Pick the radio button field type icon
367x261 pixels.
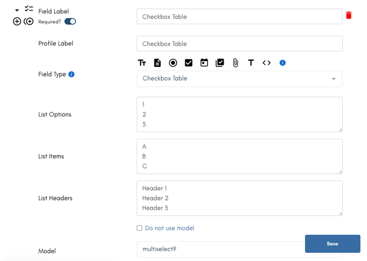pos(173,63)
